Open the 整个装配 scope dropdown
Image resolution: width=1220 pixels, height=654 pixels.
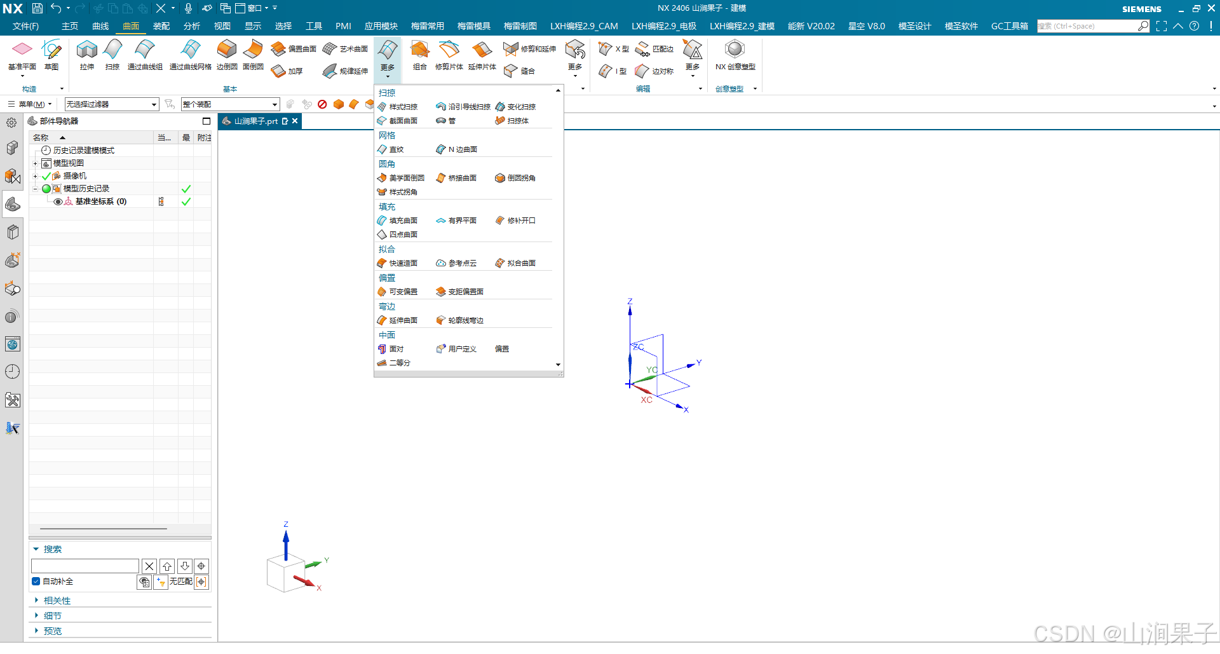click(x=231, y=104)
